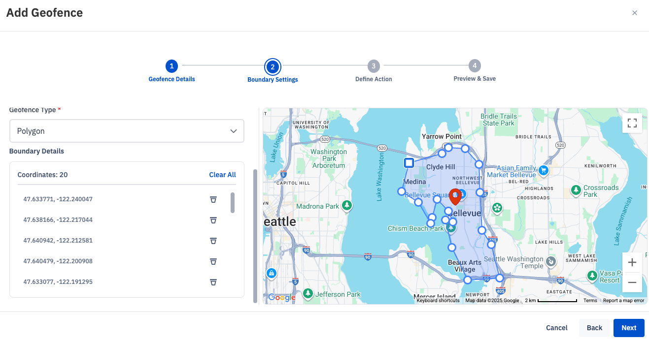Select the square vertex handle near Medina
649x341 pixels.
[x=409, y=163]
